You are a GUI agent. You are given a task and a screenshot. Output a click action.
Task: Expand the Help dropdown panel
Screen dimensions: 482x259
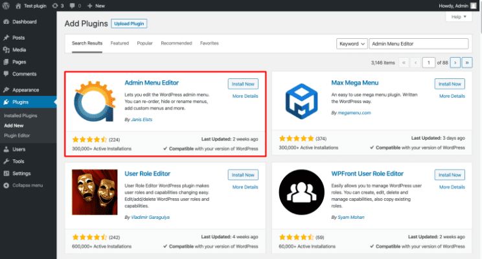point(459,17)
